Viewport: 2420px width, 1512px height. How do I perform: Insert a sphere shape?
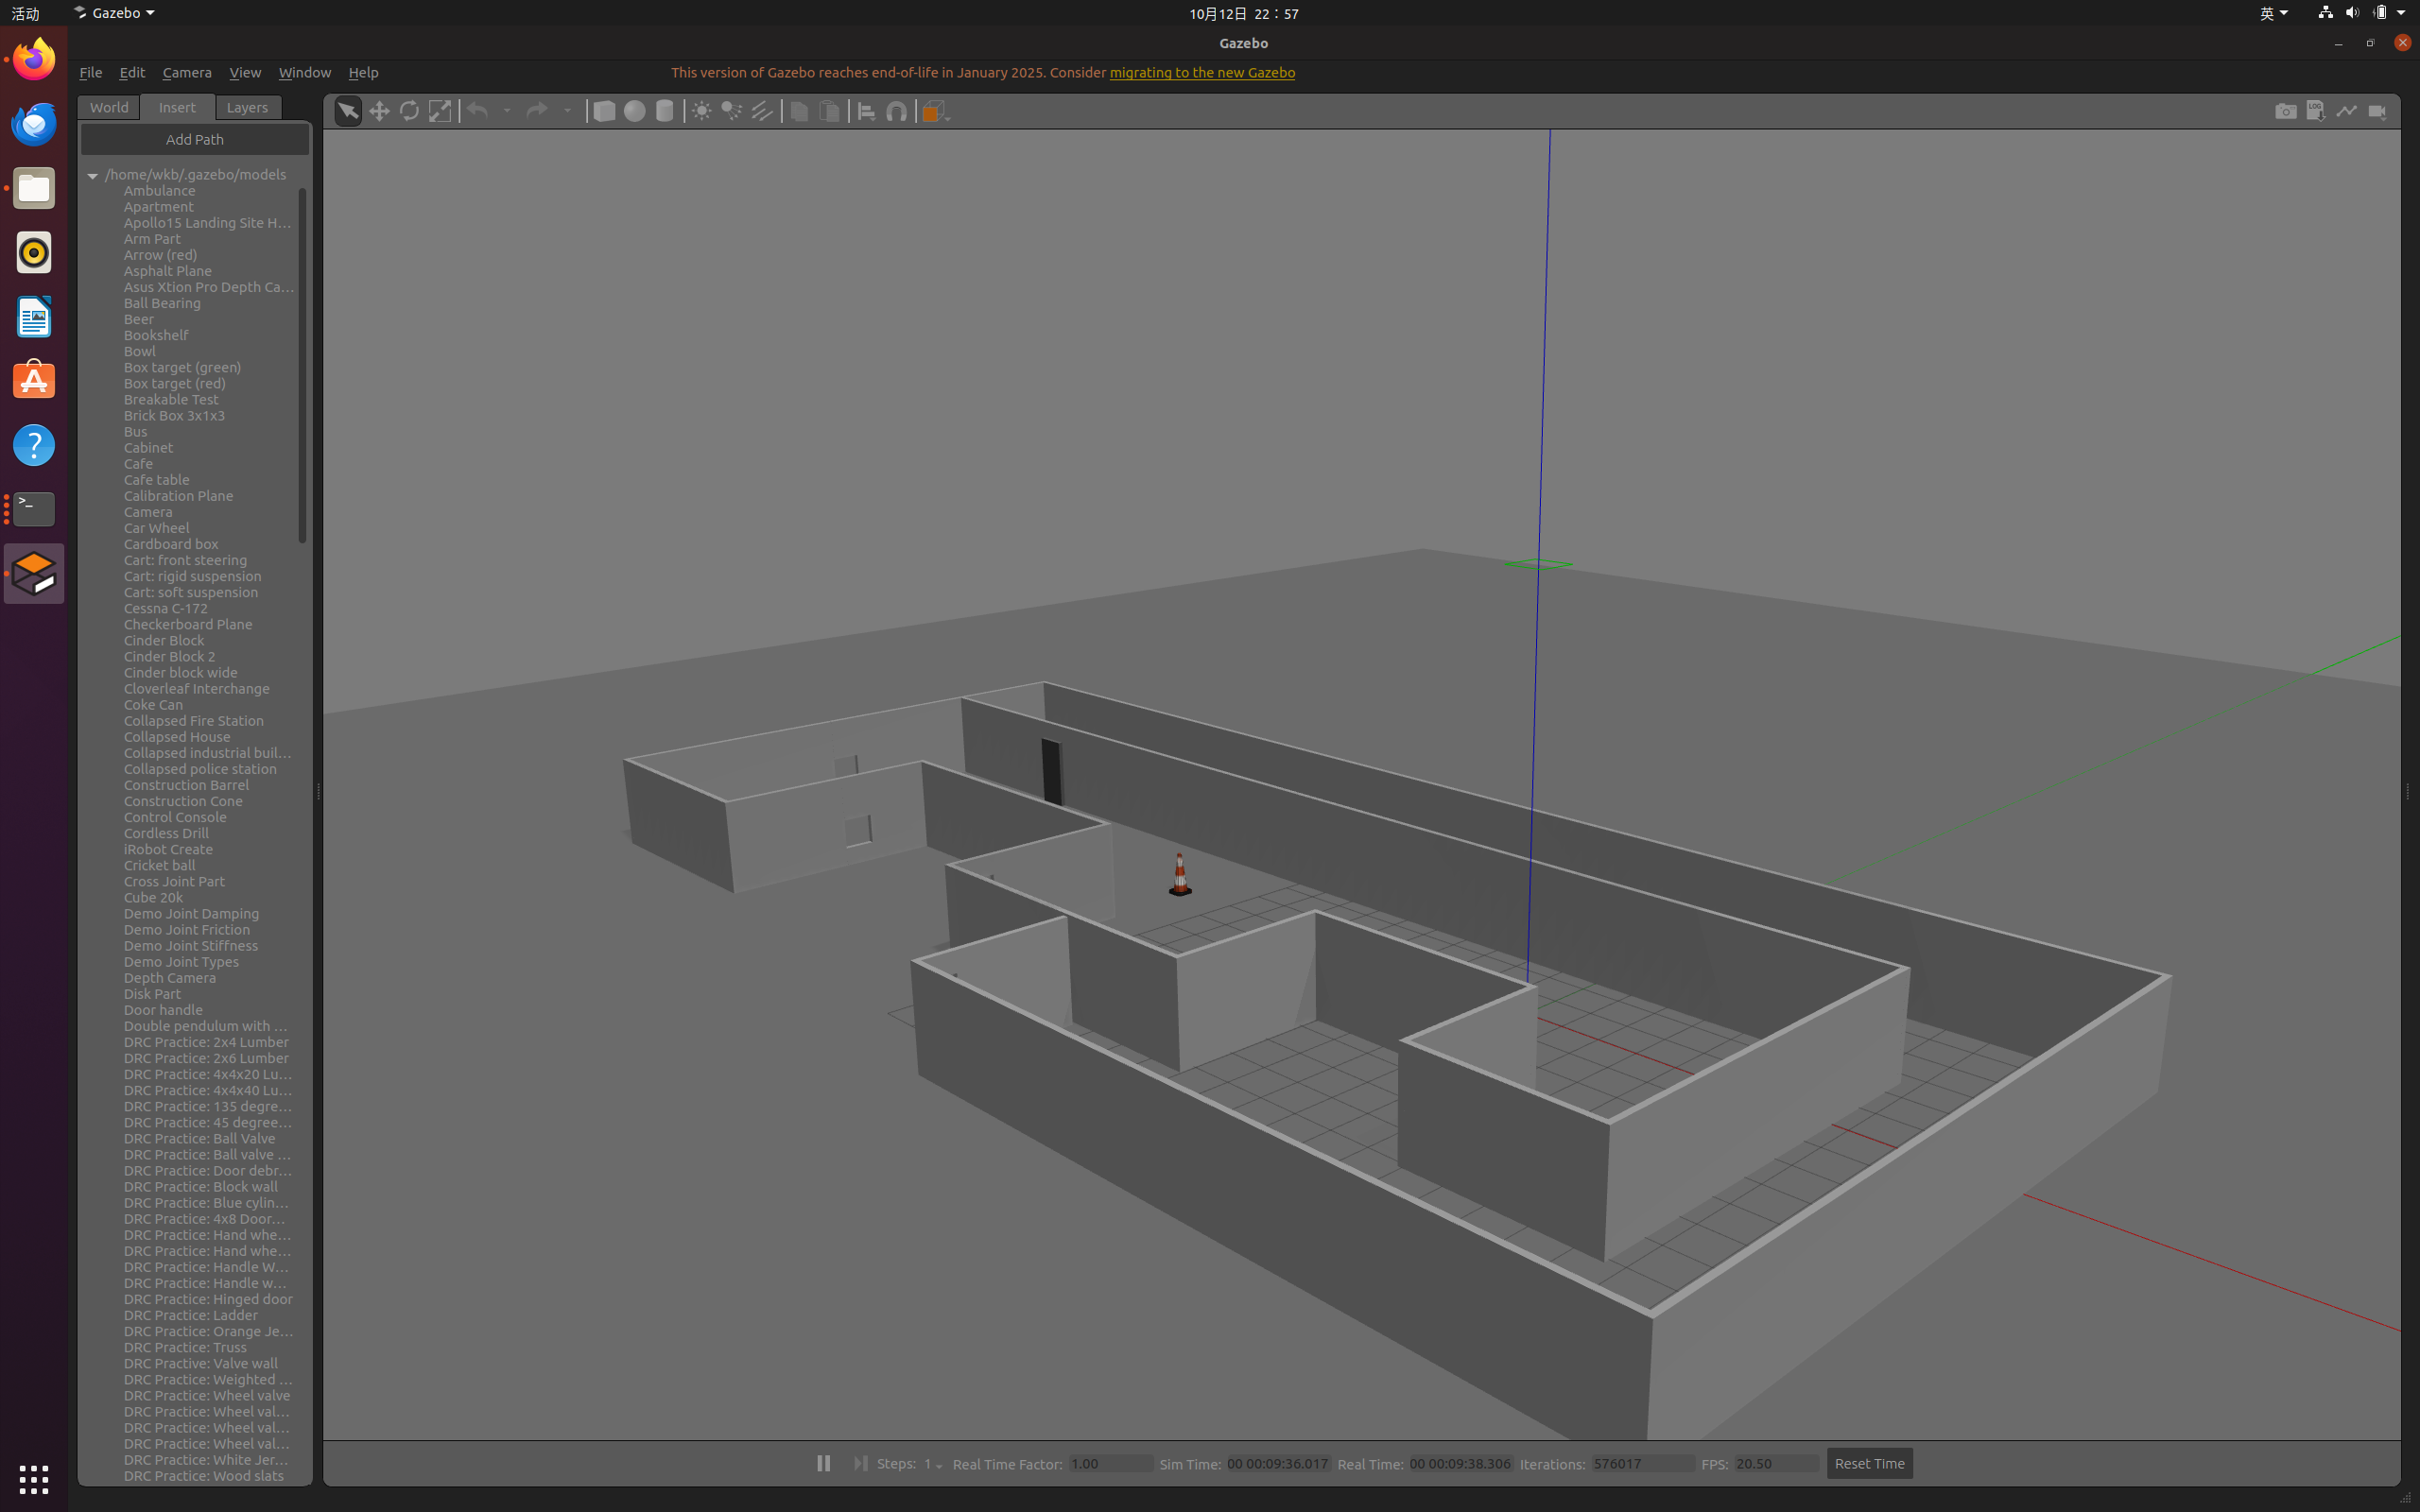634,111
